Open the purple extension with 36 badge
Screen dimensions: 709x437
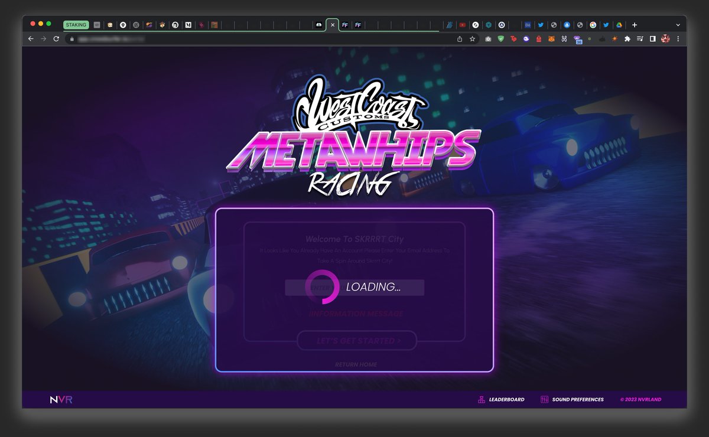point(577,39)
